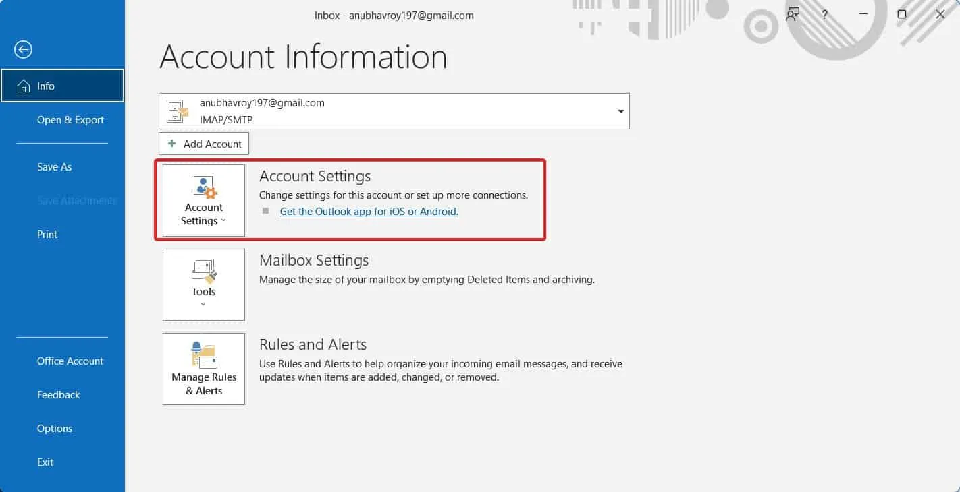This screenshot has height=492, width=960.
Task: Click the Add Account button
Action: [204, 144]
